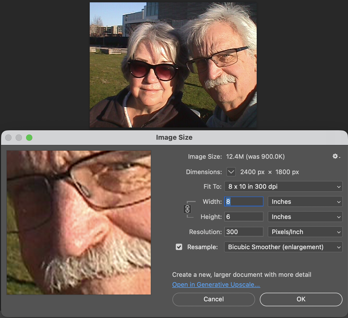Open in Generative Upscale link
Image resolution: width=348 pixels, height=318 pixels.
216,284
